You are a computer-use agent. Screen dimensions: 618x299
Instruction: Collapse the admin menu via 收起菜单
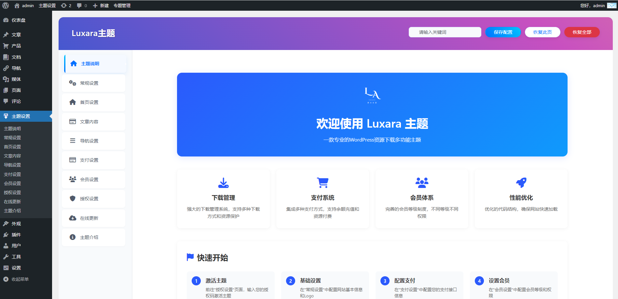[x=20, y=279]
